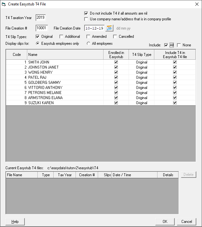Uncheck Include T4 for PATEL RAJ
This screenshot has height=227, width=202.
pyautogui.click(x=175, y=77)
